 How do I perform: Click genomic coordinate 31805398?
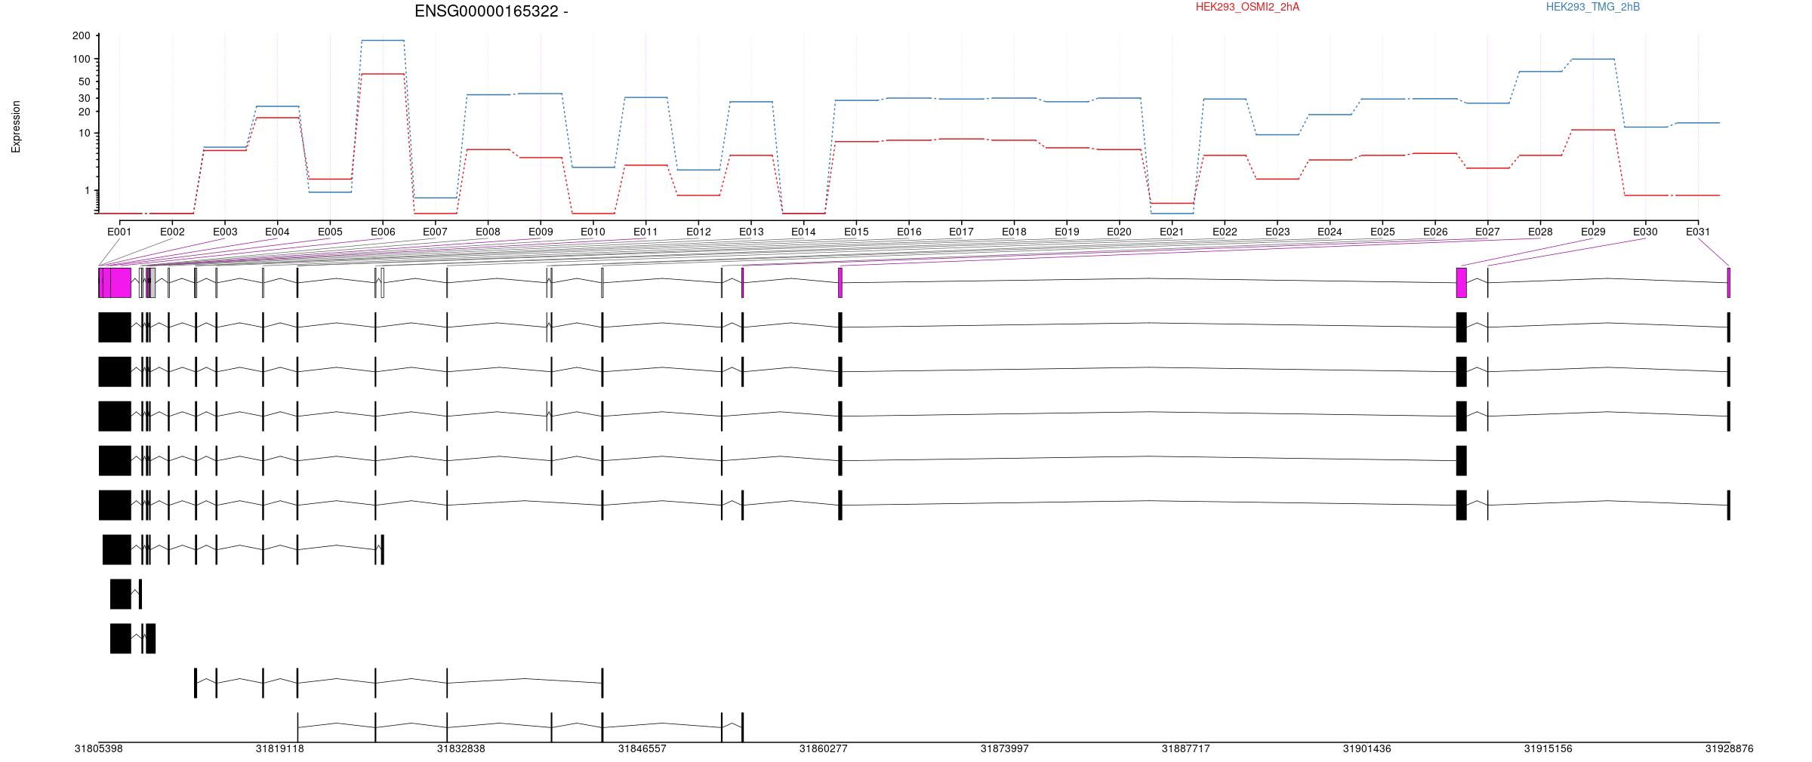[x=98, y=748]
